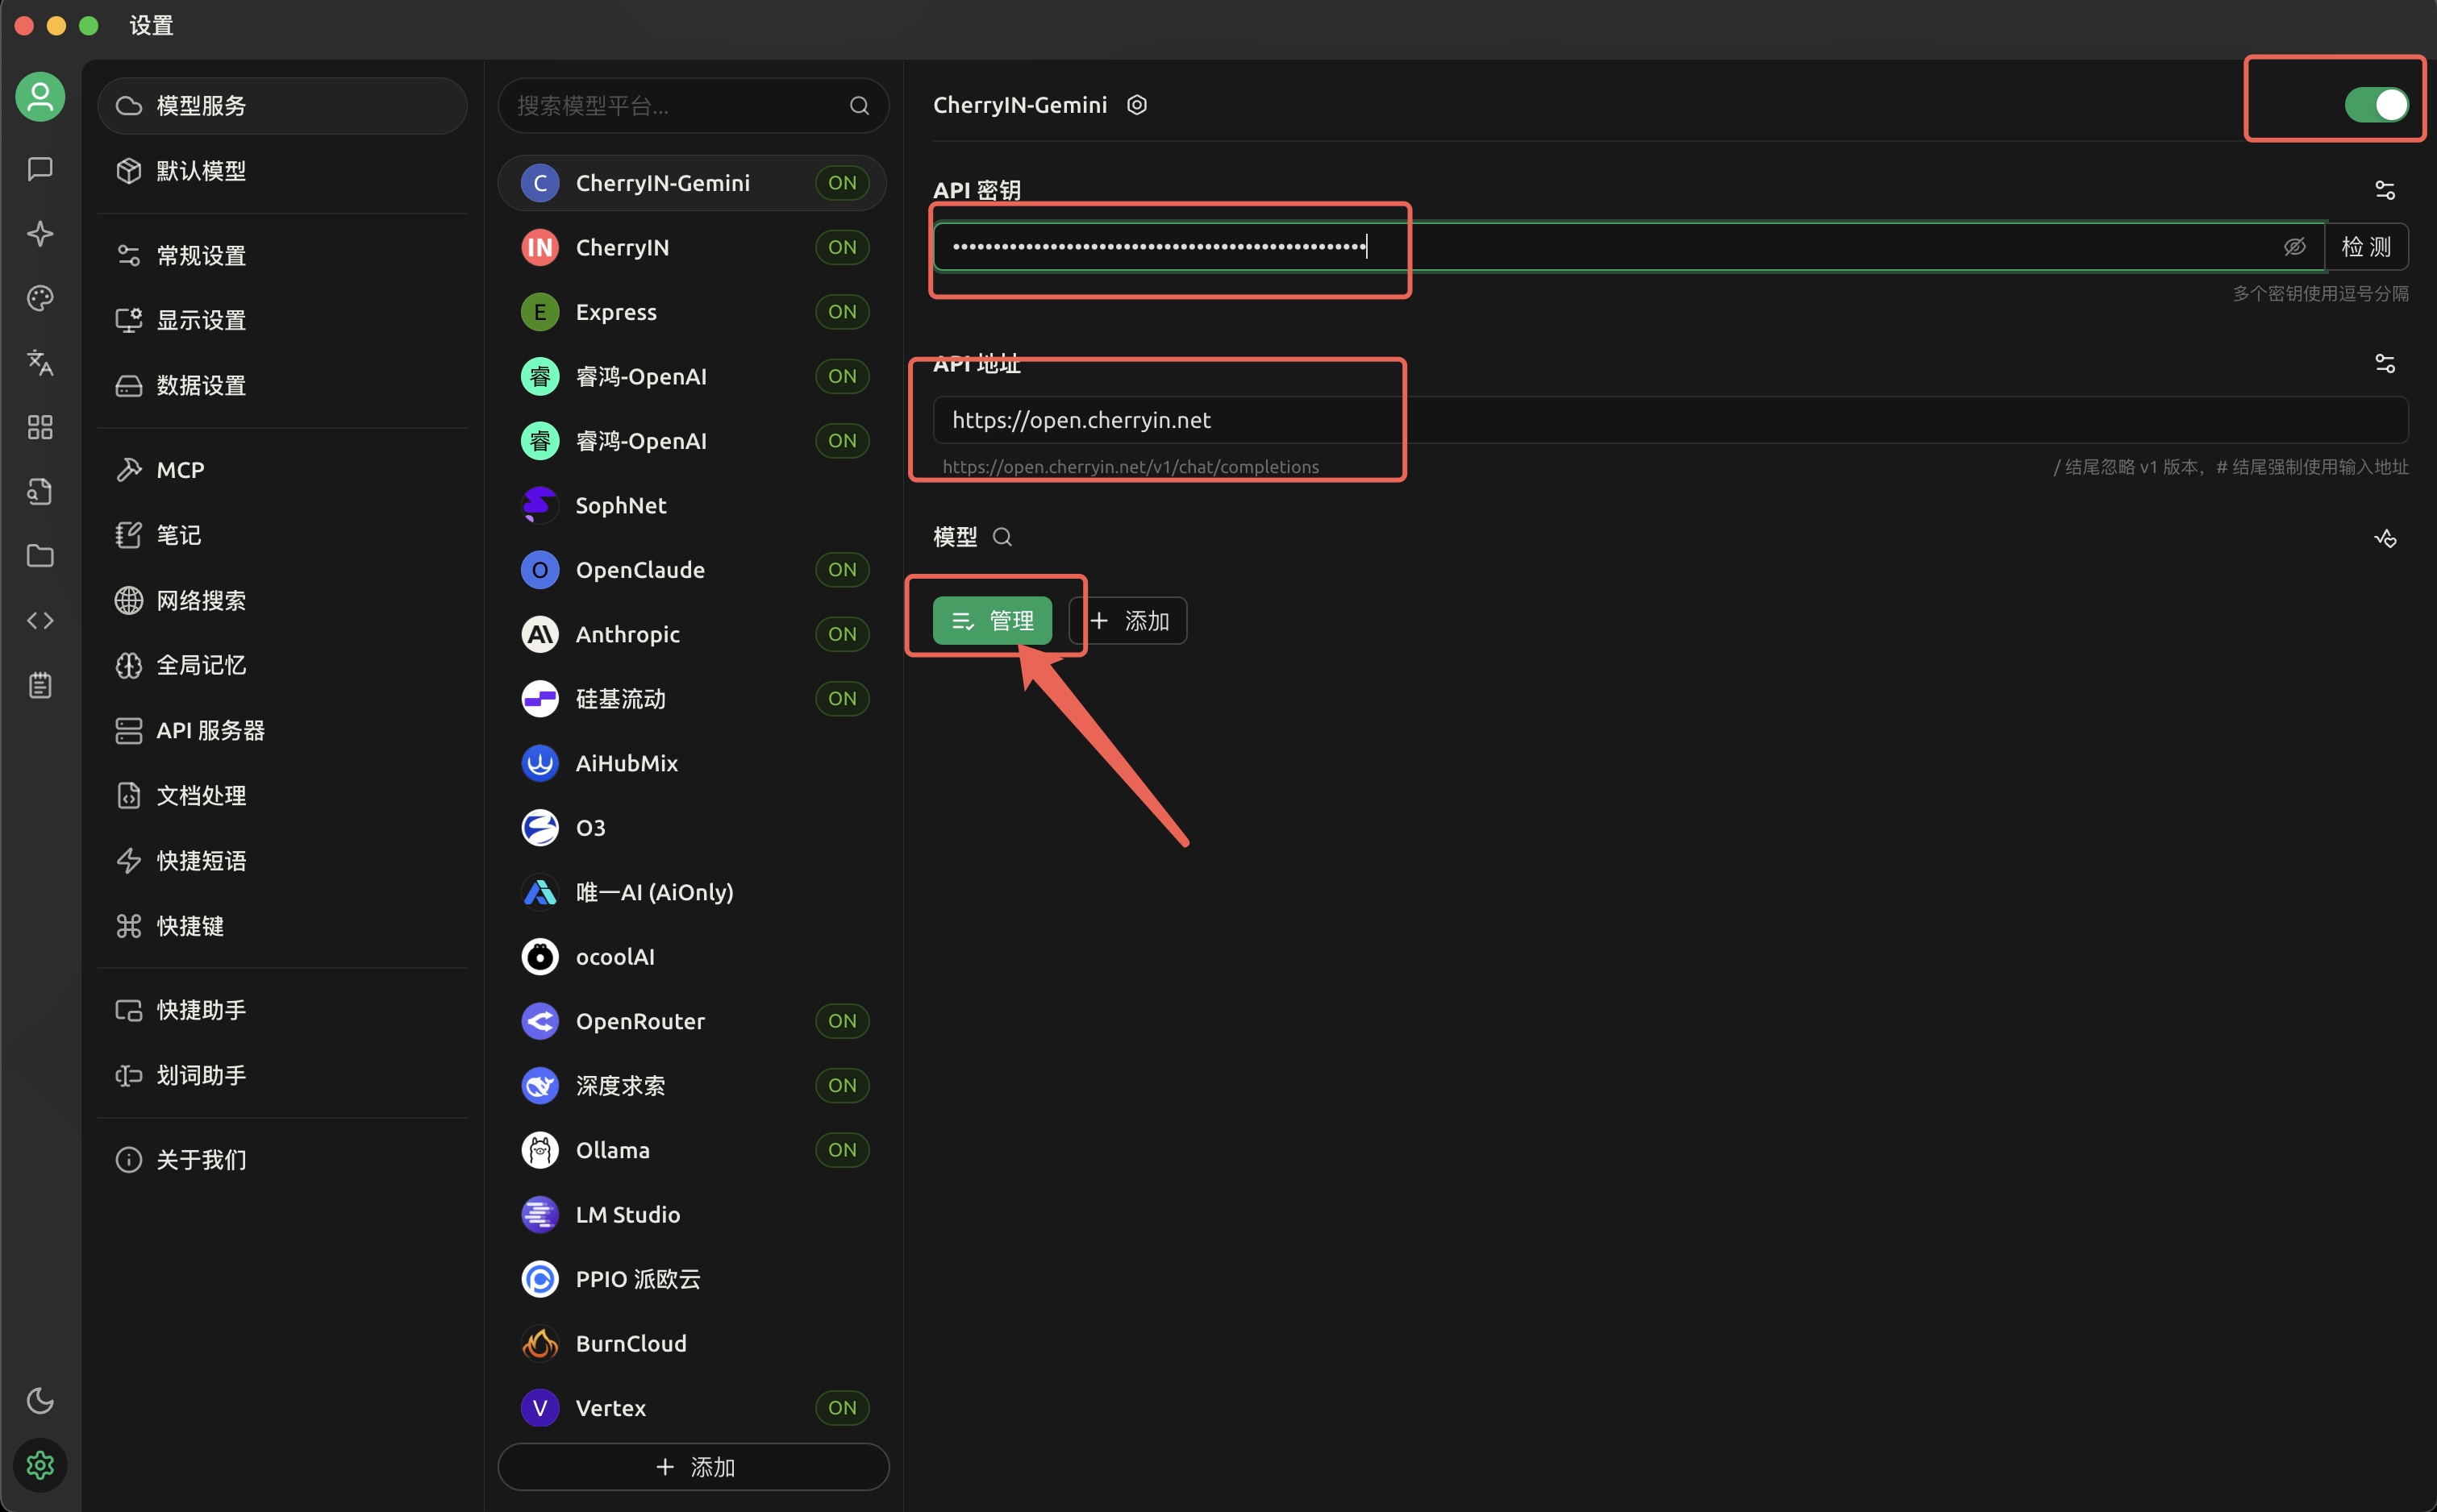Open the chat assistant icon in sidebar
Image resolution: width=2437 pixels, height=1512 pixels.
coord(40,169)
